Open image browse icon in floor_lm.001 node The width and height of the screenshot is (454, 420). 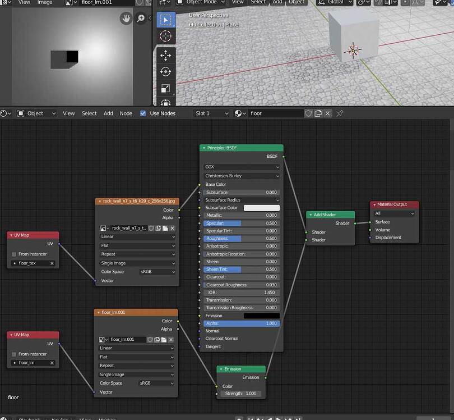[103, 340]
